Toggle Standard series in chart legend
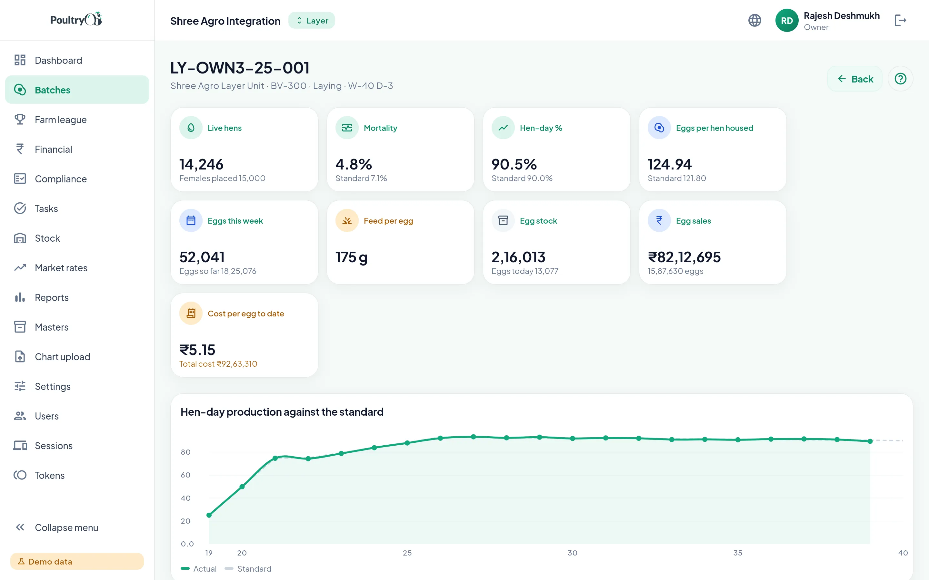 click(248, 568)
